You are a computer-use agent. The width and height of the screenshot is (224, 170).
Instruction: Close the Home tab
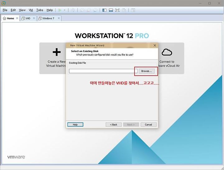(17, 18)
